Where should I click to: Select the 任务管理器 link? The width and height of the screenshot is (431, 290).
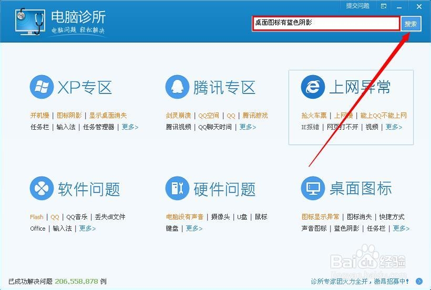[x=98, y=127]
